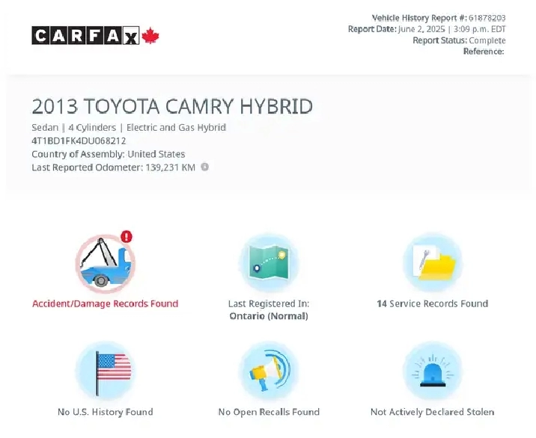
Task: Select the 2013 TOYOTA CAMRY HYBRID title
Action: pyautogui.click(x=172, y=106)
